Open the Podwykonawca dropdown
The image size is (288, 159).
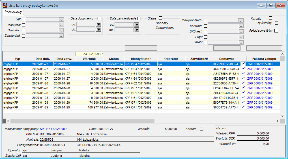(x=241, y=21)
